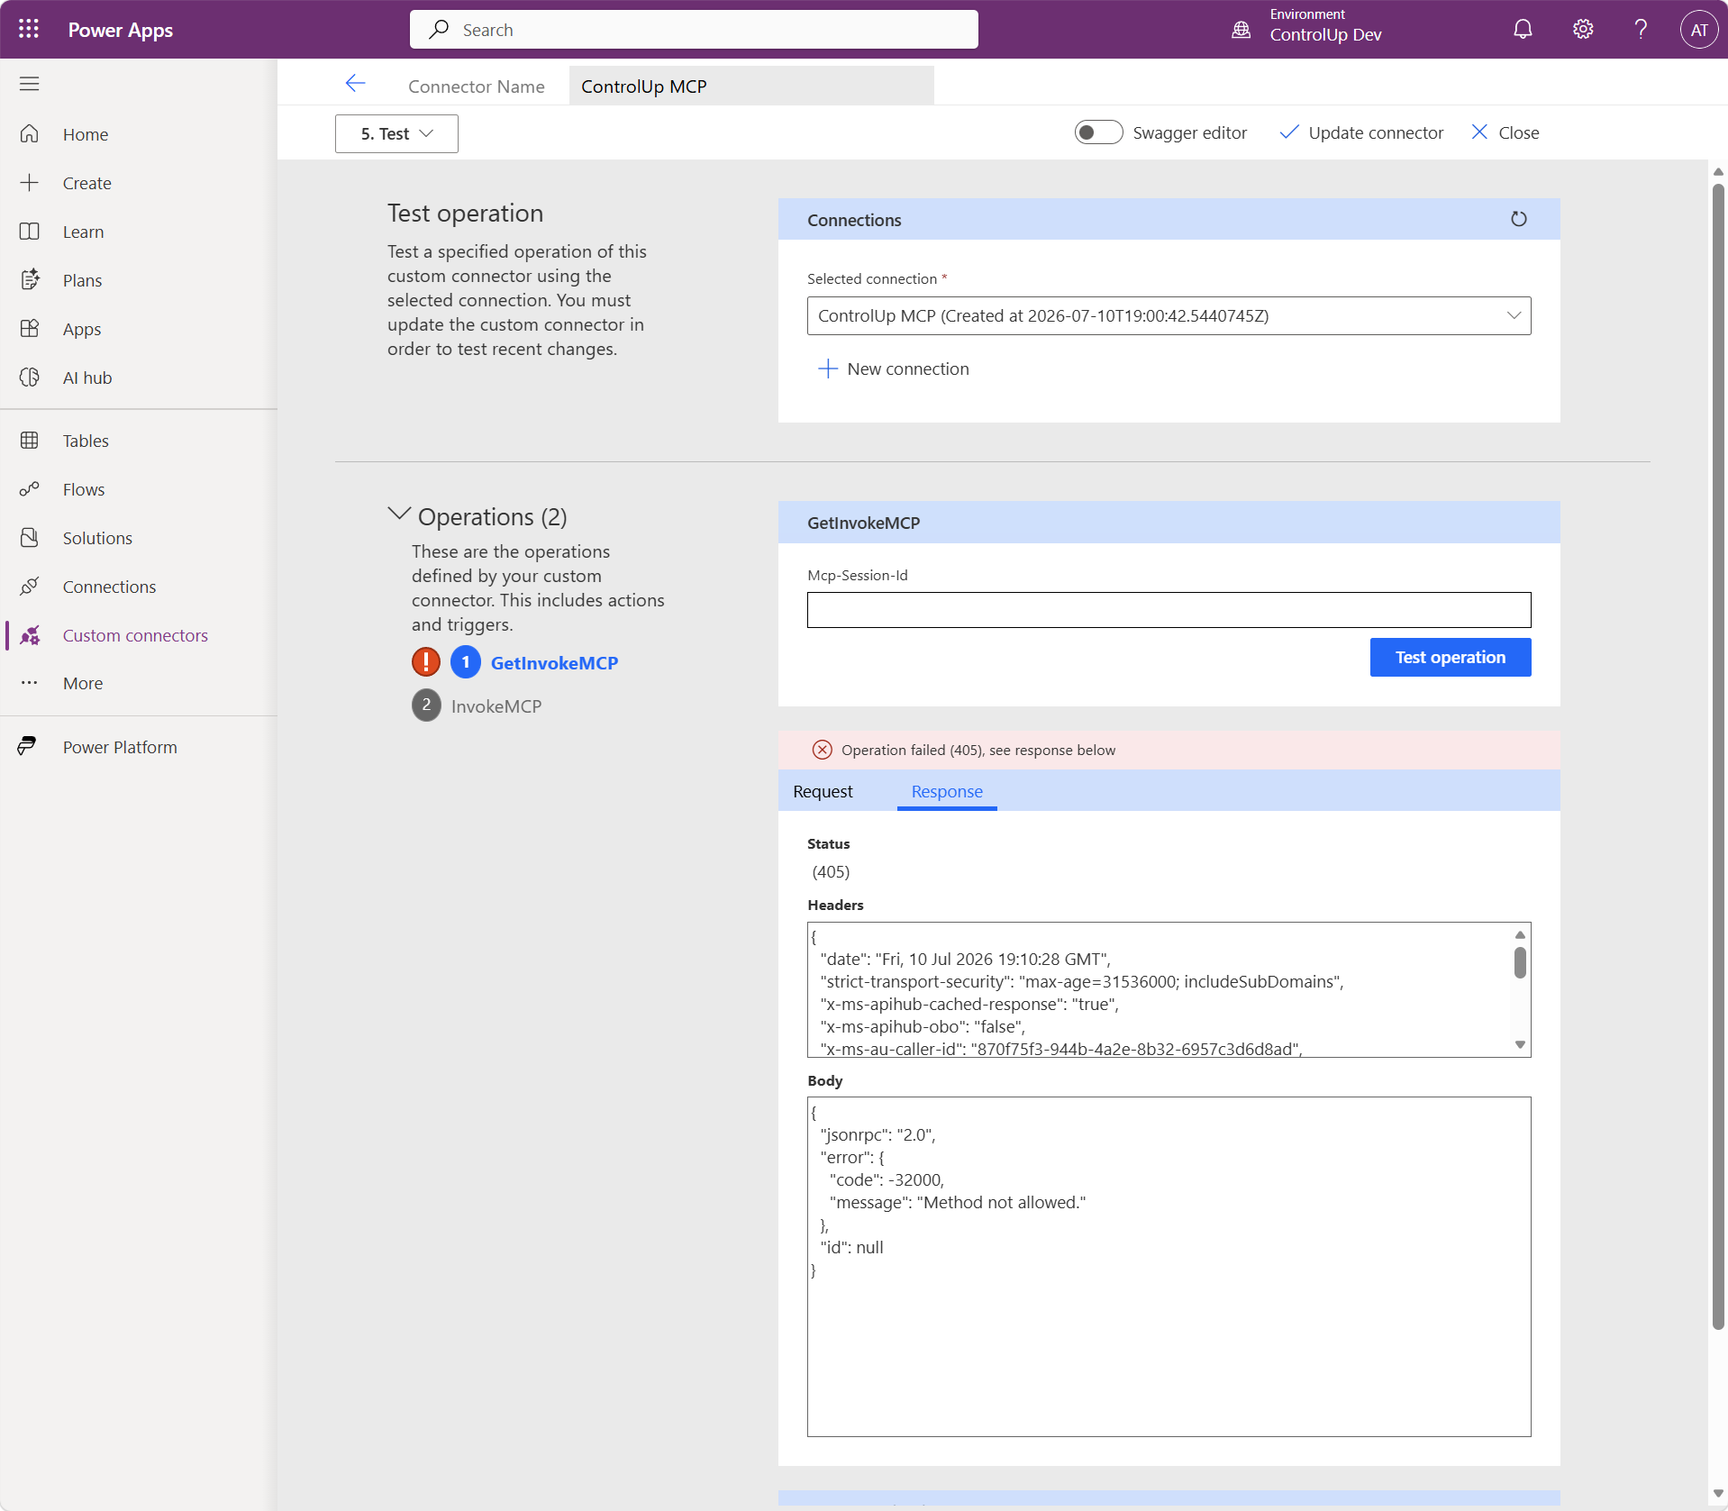1728x1511 pixels.
Task: Click the main page vertical scrollbar
Action: [1718, 755]
